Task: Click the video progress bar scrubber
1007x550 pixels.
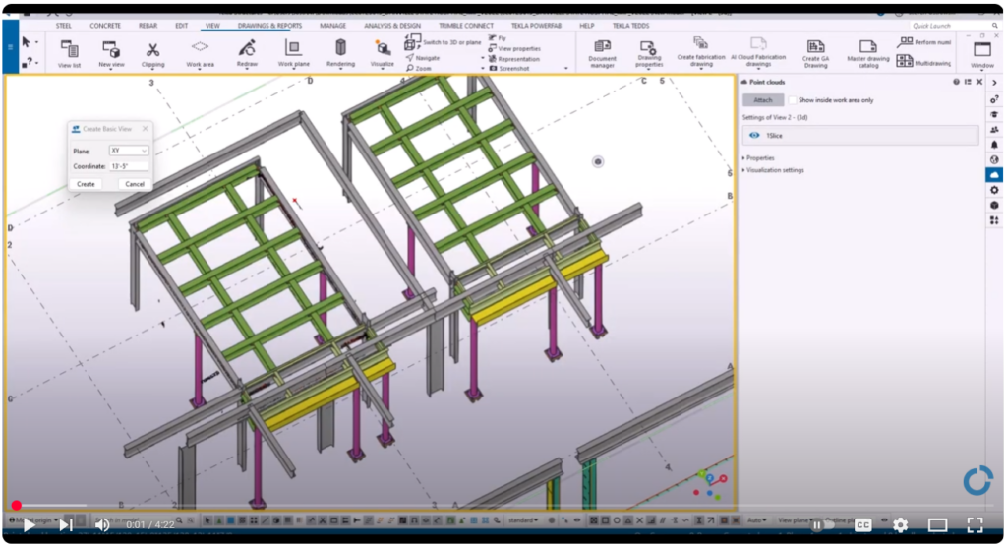Action: click(x=17, y=506)
